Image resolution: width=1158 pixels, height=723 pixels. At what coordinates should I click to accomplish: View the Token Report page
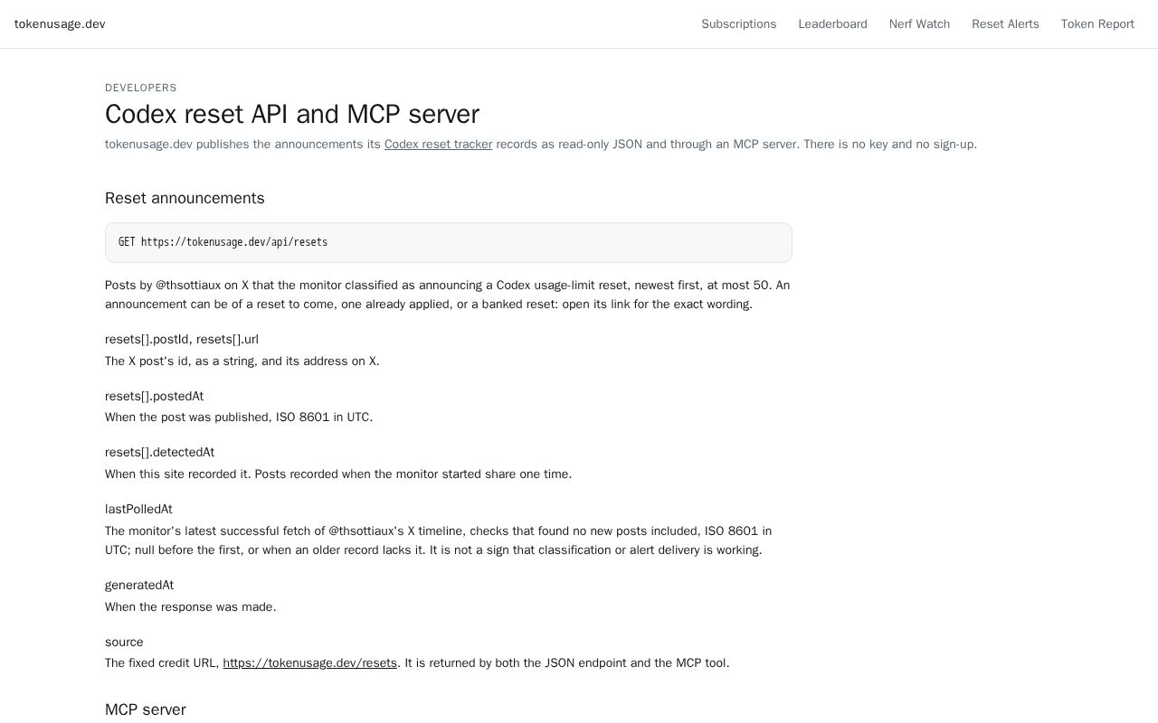coord(1097,24)
